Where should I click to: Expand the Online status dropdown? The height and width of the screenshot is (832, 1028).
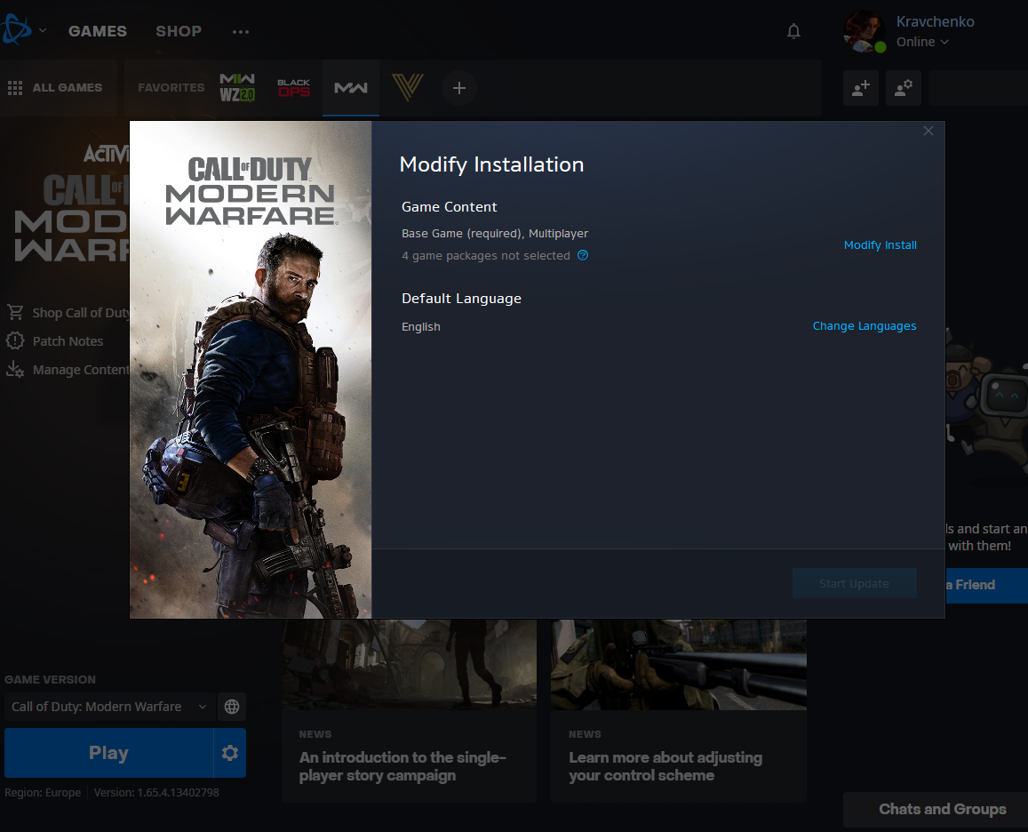(922, 42)
